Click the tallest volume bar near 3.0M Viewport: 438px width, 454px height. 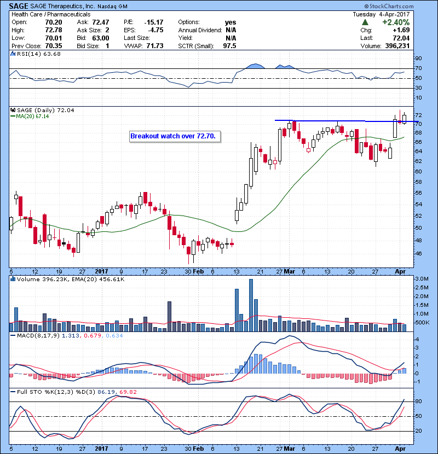pyautogui.click(x=251, y=305)
